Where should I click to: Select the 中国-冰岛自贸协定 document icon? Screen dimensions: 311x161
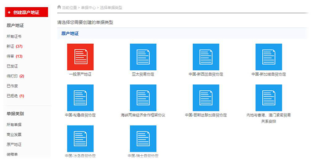tap(80, 139)
